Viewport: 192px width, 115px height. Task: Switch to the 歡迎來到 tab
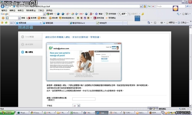click(82, 23)
